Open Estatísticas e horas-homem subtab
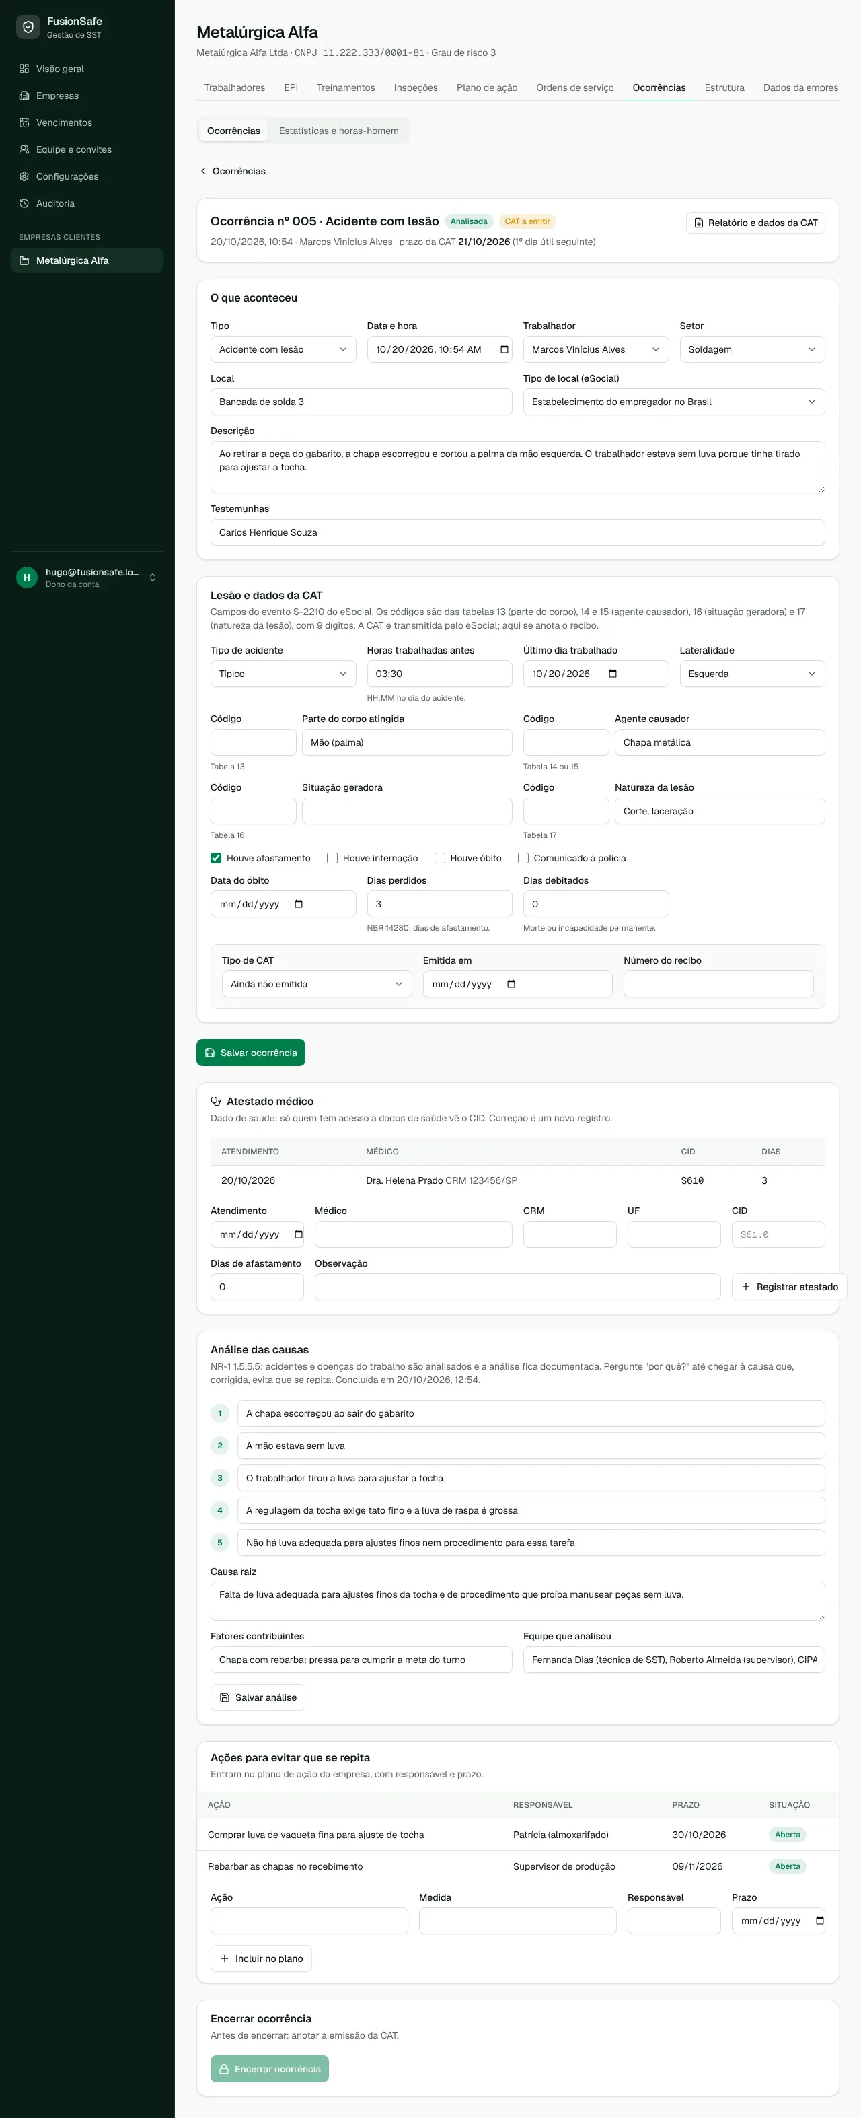 pos(338,131)
